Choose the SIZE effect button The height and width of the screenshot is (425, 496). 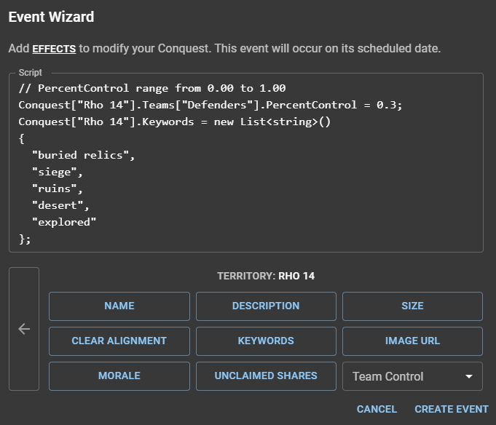click(x=412, y=306)
